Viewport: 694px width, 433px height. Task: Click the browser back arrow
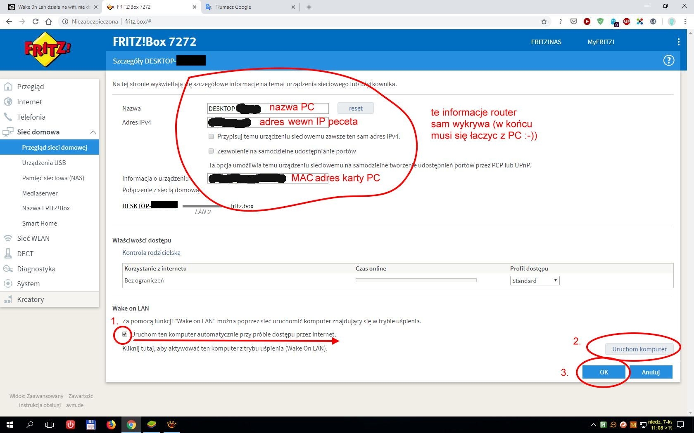pyautogui.click(x=9, y=21)
